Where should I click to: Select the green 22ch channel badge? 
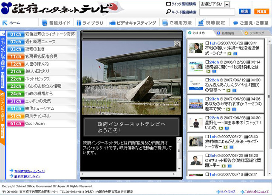pyautogui.click(x=16, y=79)
